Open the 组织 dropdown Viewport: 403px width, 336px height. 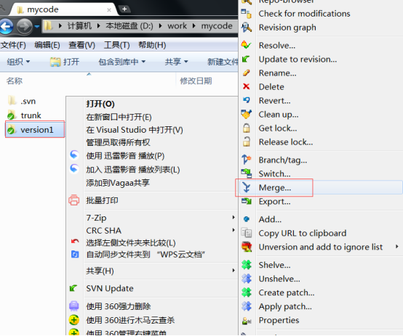(x=18, y=62)
